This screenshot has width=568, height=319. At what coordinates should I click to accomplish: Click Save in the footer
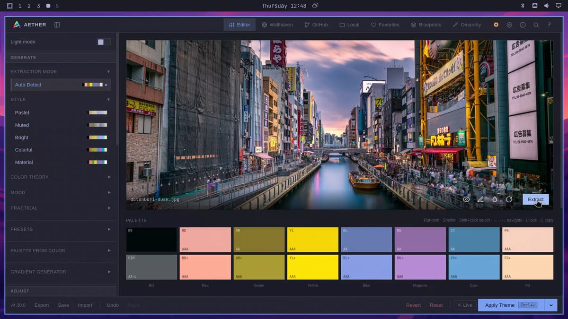[63, 305]
